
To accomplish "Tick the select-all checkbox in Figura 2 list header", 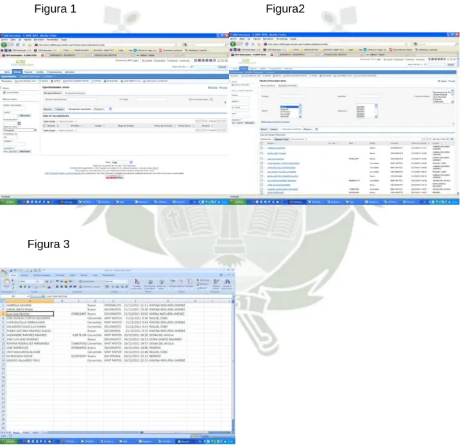I will [262, 143].
